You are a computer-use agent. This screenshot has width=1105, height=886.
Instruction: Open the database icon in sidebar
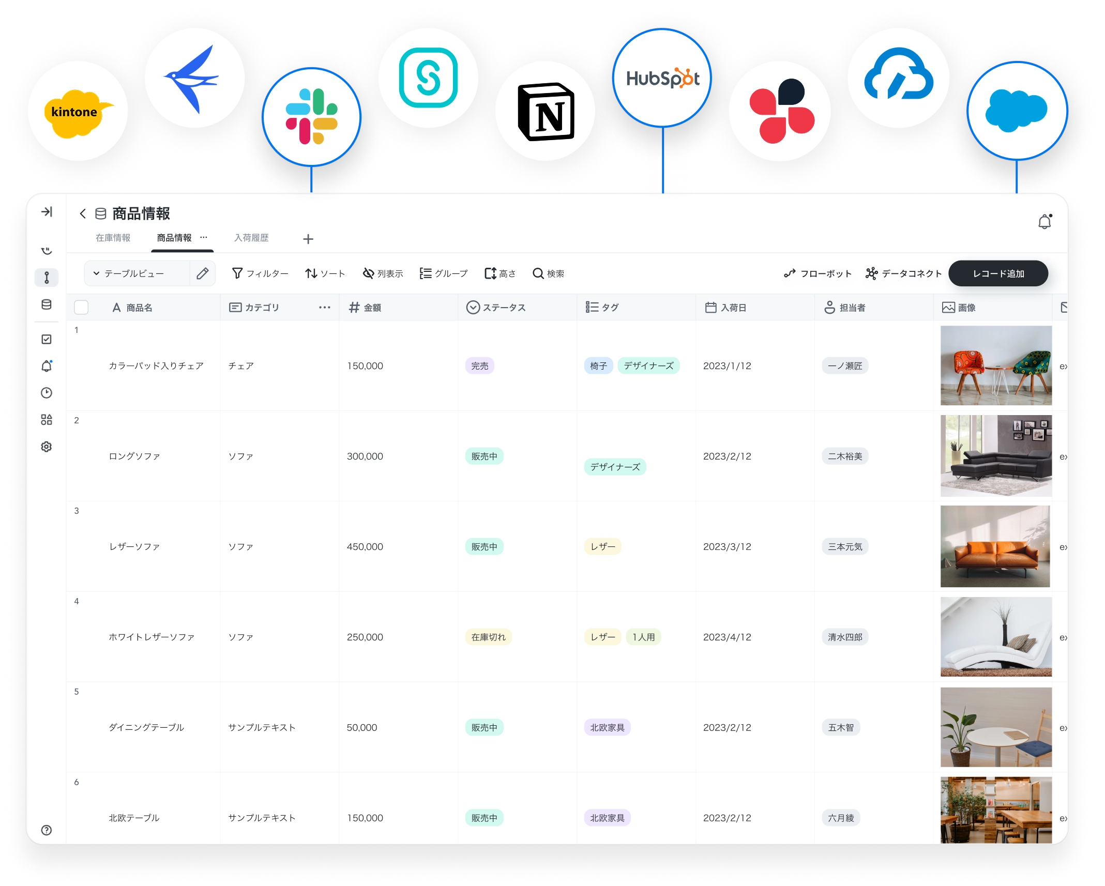(47, 304)
